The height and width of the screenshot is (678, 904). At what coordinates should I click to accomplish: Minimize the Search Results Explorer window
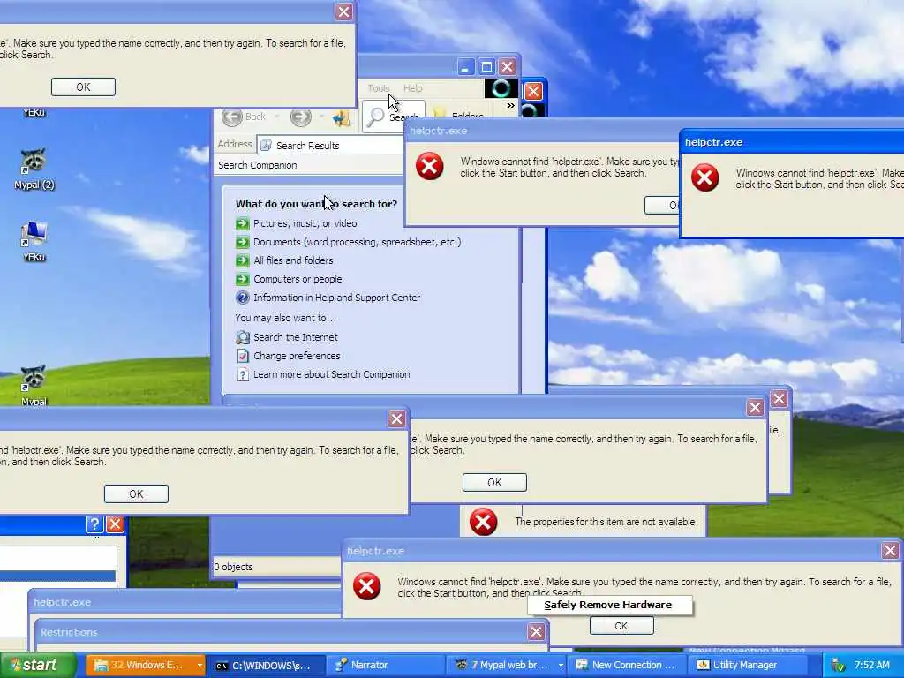[466, 67]
